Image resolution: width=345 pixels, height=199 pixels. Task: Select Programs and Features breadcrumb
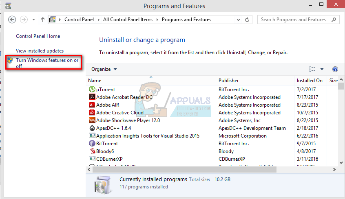click(187, 20)
